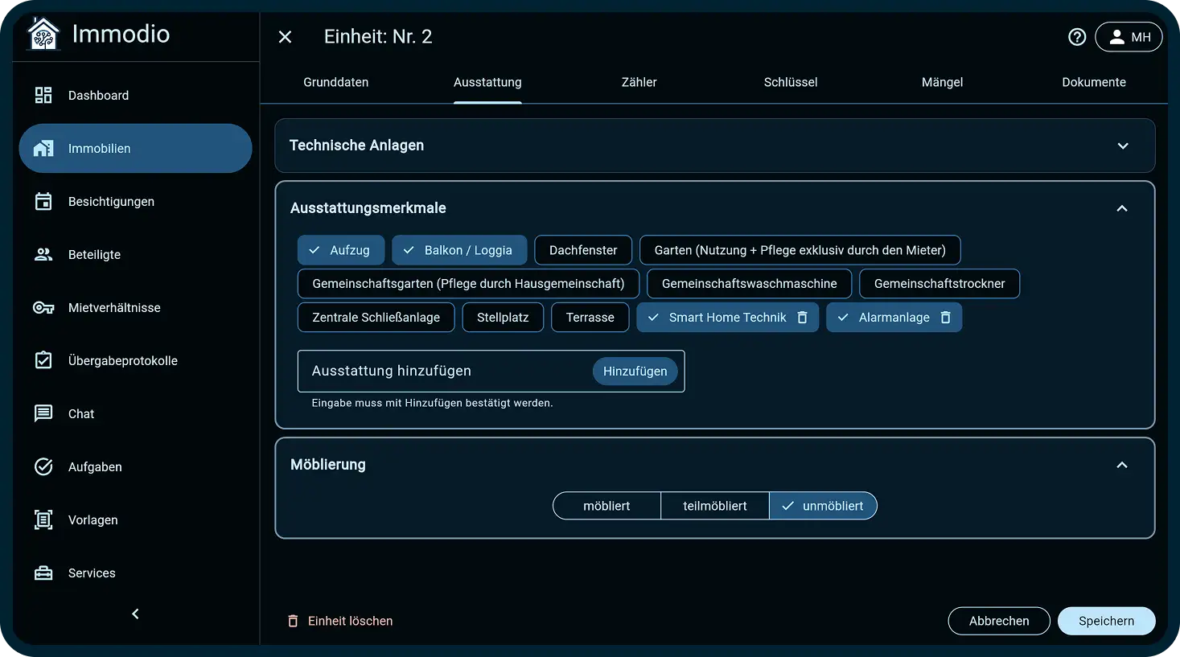Switch to the Mängel tab
The image size is (1180, 657).
click(x=943, y=82)
